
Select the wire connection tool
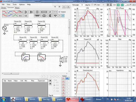point(55,12)
